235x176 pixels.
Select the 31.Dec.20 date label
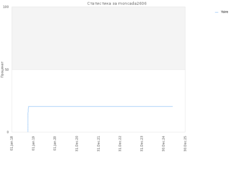click(77, 144)
